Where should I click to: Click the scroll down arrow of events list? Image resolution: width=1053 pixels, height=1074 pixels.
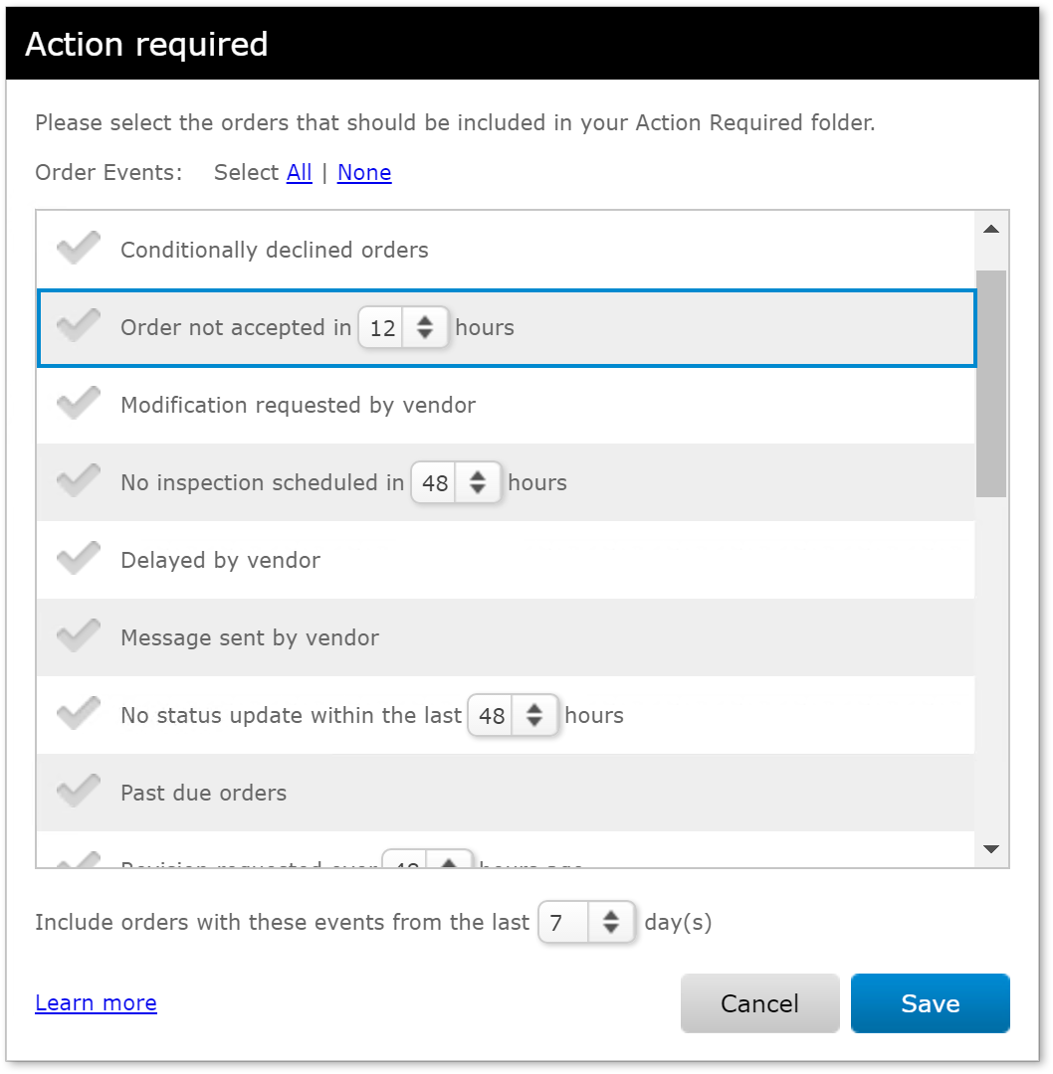990,848
